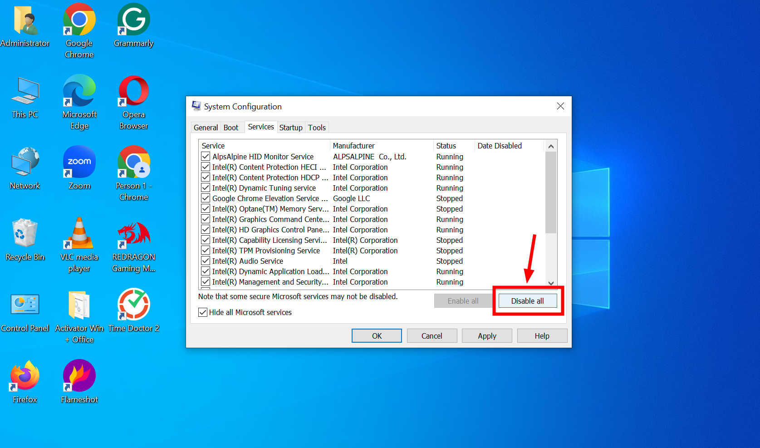The height and width of the screenshot is (448, 760).
Task: Start Time Doctor 2
Action: [133, 305]
